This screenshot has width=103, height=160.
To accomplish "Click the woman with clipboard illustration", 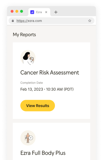I will (28, 58).
